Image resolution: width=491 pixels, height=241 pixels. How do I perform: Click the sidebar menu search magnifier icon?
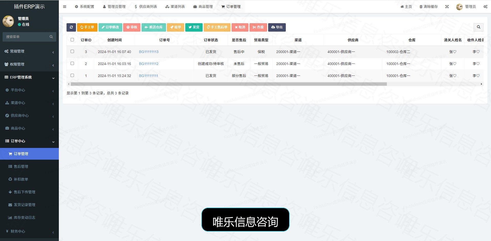(x=51, y=37)
